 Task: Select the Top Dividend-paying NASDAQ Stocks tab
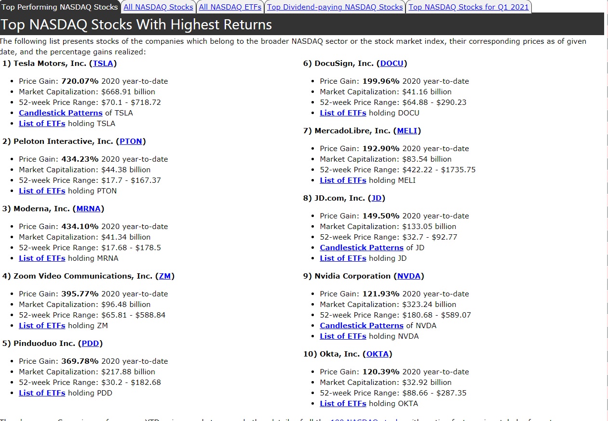(x=335, y=7)
